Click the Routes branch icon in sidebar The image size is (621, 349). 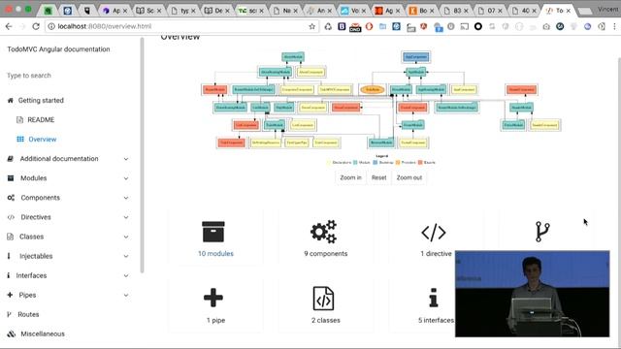[x=9, y=314]
